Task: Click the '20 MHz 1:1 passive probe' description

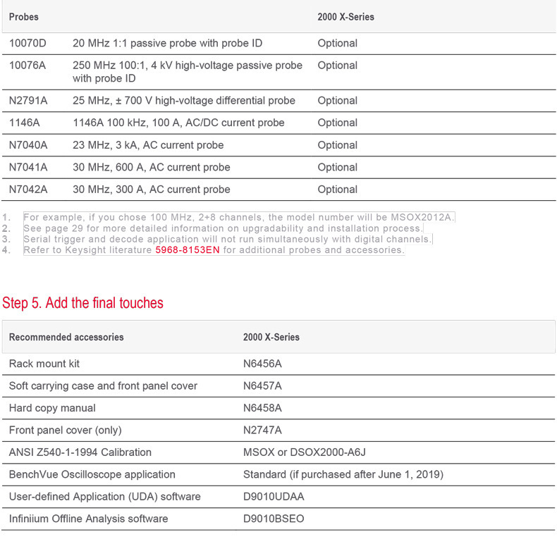Action: (x=168, y=43)
